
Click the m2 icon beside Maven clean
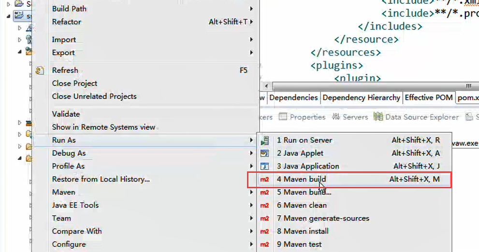pos(264,206)
